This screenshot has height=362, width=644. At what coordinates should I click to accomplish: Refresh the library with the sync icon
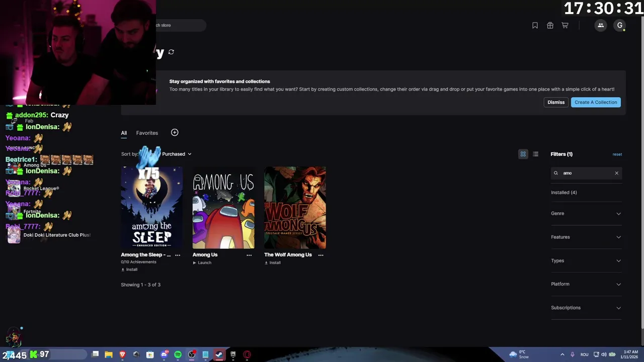pos(171,52)
